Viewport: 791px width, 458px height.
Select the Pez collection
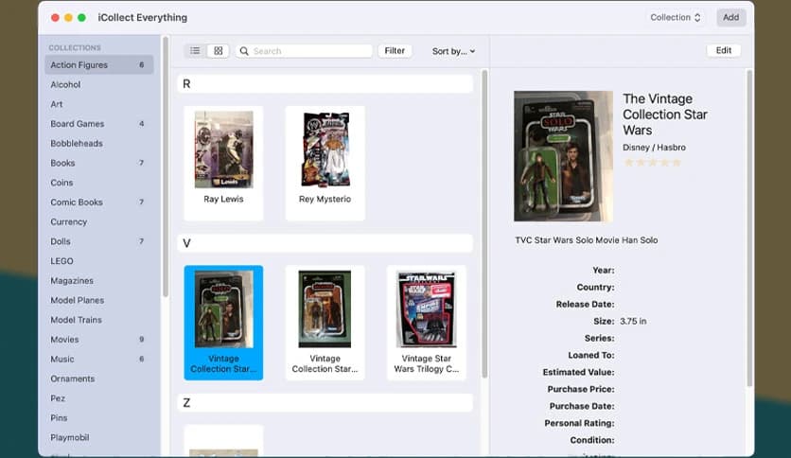pyautogui.click(x=98, y=398)
